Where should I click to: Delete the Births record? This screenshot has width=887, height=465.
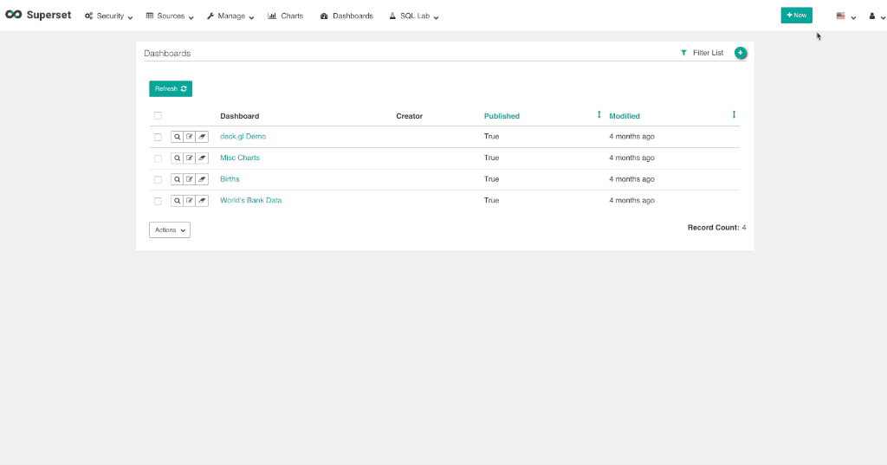(x=202, y=179)
